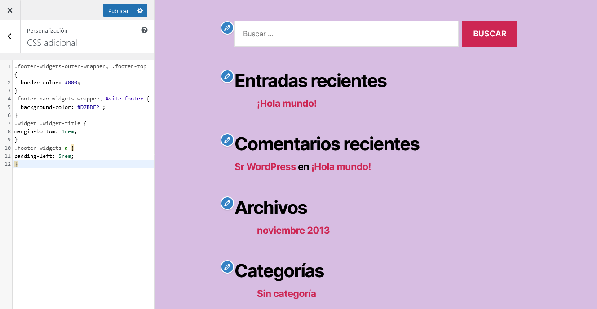
Task: Edit the search widget via pencil icon
Action: pyautogui.click(x=227, y=28)
